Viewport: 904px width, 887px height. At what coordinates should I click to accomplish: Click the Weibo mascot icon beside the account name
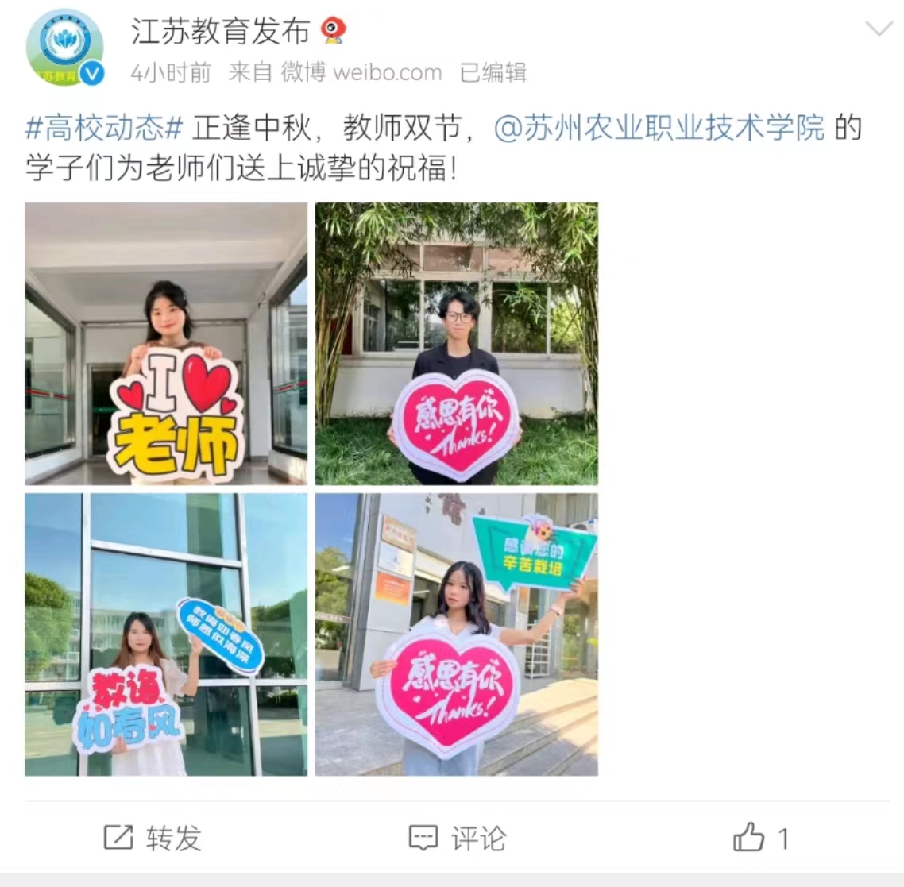[333, 29]
